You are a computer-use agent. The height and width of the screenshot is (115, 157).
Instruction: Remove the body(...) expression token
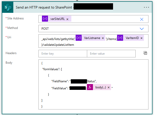[109, 88]
